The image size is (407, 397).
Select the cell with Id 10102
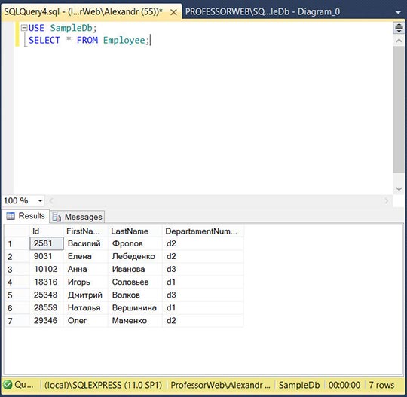point(47,269)
